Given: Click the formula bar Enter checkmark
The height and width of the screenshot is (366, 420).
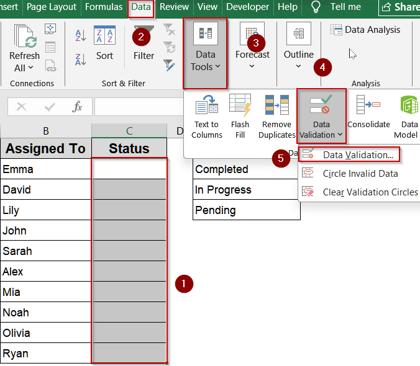Looking at the screenshot, I should tap(50, 107).
